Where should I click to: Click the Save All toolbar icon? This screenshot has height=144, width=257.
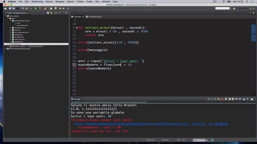pyautogui.click(x=13, y=8)
